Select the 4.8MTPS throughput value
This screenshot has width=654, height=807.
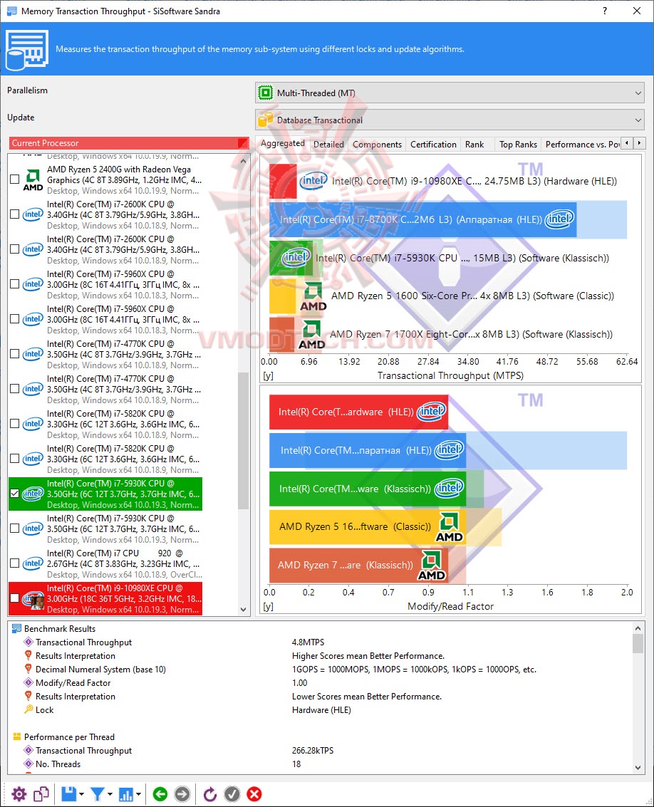click(x=308, y=642)
